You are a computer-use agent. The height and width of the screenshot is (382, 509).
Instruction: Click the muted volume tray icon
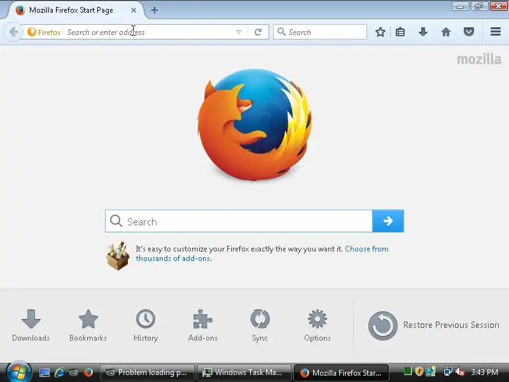pyautogui.click(x=460, y=372)
